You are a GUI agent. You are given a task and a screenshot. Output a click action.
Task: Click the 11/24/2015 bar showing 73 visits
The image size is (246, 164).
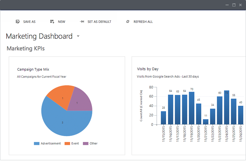pyautogui.click(x=227, y=107)
